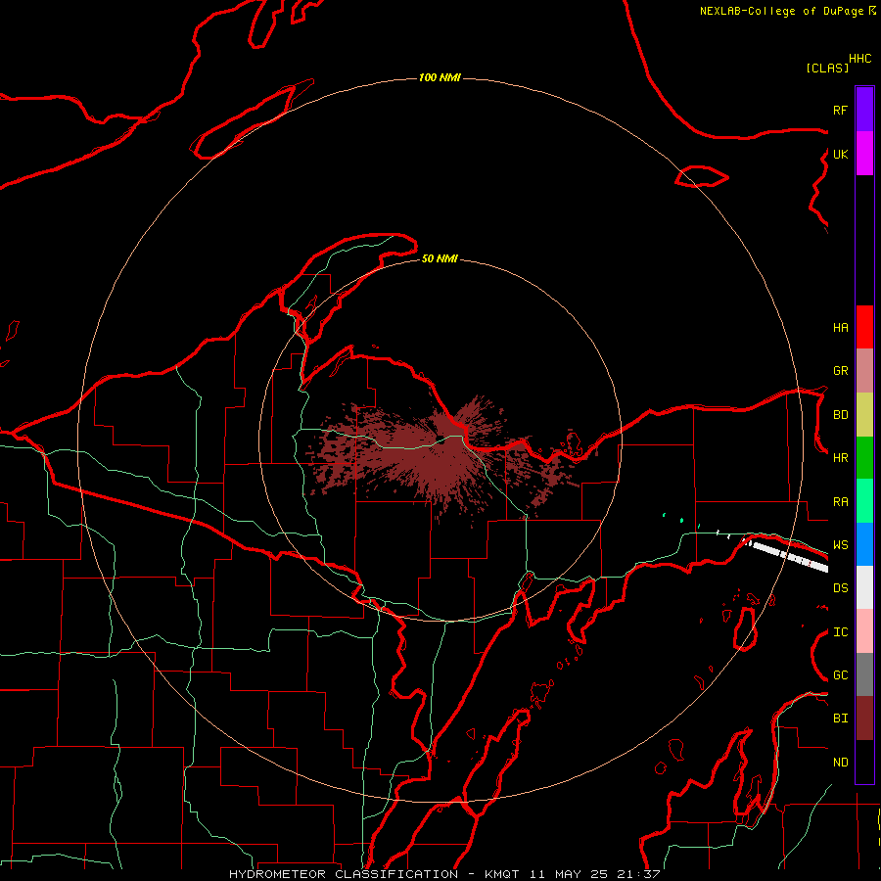Screen dimensions: 881x881
Task: Click the red HA legend swatch
Action: click(864, 327)
